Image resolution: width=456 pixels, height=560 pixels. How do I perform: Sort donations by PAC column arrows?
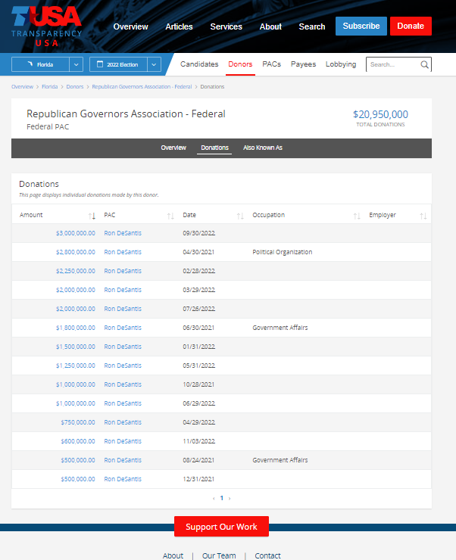(170, 216)
